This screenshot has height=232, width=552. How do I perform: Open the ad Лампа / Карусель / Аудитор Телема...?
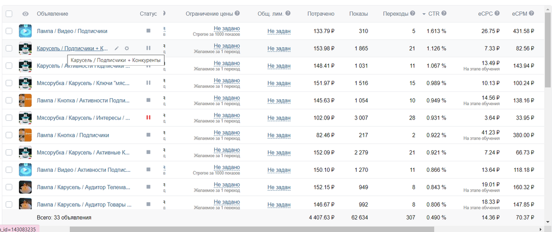(x=83, y=187)
